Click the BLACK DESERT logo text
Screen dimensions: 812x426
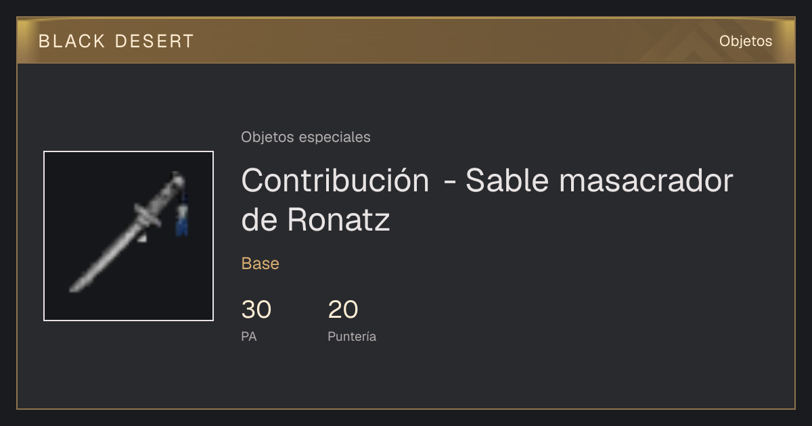pos(116,41)
